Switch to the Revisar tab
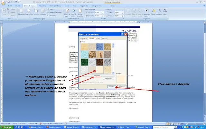Viewport: 206px width, 129px height. tap(67, 6)
